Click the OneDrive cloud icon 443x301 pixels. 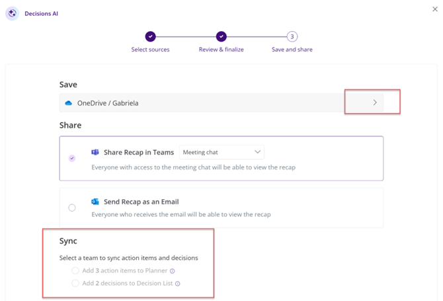(x=68, y=103)
